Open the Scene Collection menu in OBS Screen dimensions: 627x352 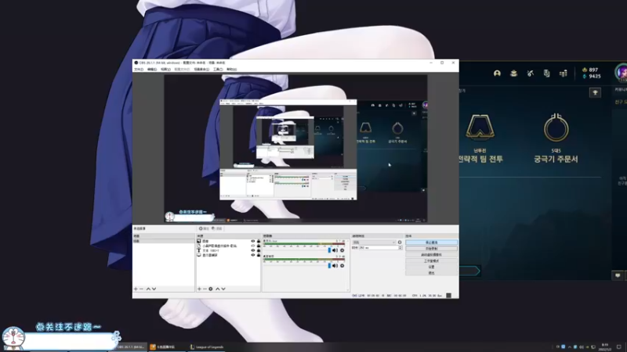pyautogui.click(x=201, y=70)
